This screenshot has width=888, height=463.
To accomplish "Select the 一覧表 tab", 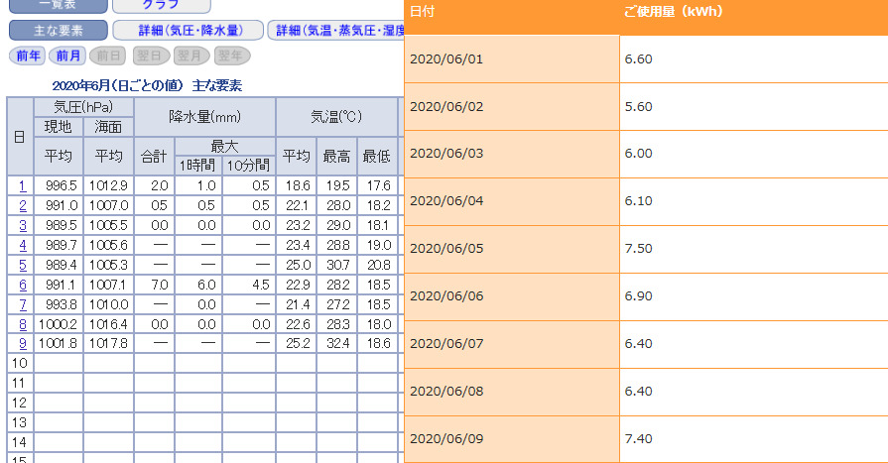I will pos(57,5).
